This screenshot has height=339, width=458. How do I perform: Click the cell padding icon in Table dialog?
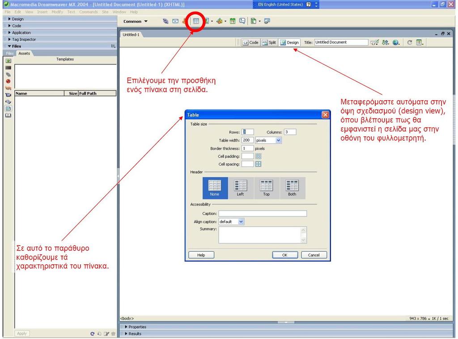coord(258,156)
